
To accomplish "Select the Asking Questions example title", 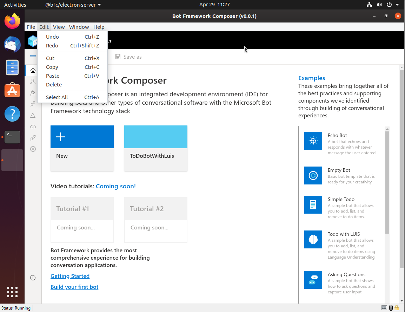I will coord(346,275).
